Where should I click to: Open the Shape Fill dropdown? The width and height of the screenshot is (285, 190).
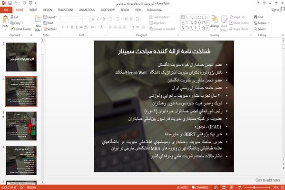(x=237, y=17)
